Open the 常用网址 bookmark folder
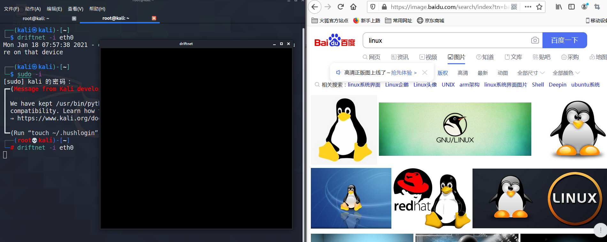Screen dimensions: 607x242 398,20
